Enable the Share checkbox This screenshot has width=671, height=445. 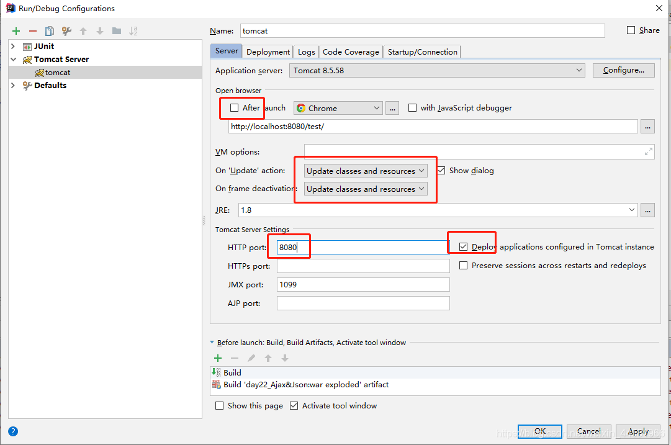click(631, 30)
